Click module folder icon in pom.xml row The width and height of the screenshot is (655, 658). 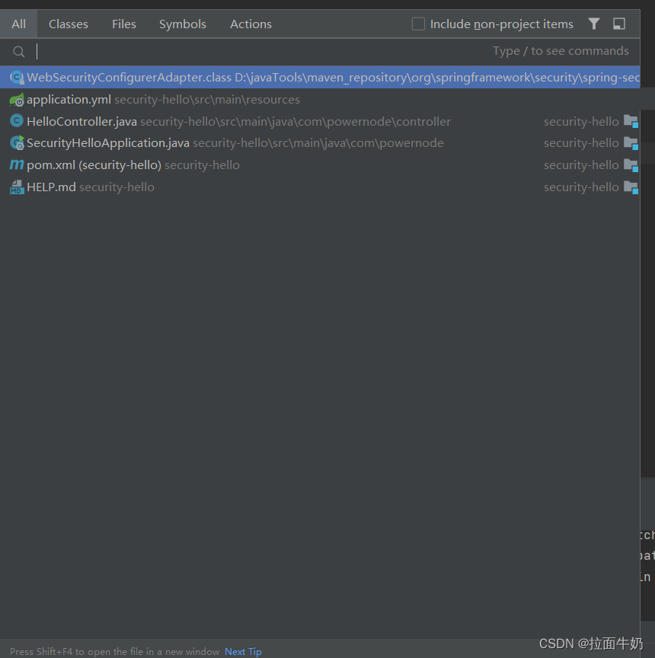631,165
